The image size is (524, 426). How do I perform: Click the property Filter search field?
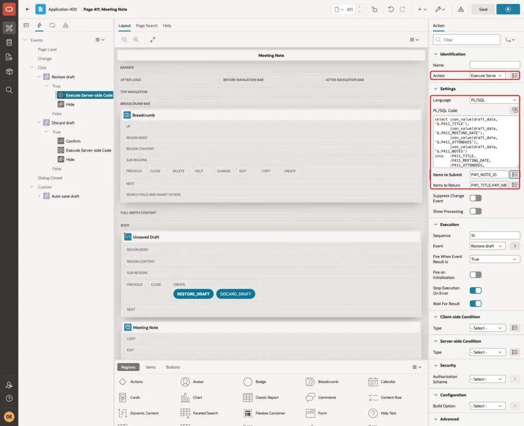(467, 40)
